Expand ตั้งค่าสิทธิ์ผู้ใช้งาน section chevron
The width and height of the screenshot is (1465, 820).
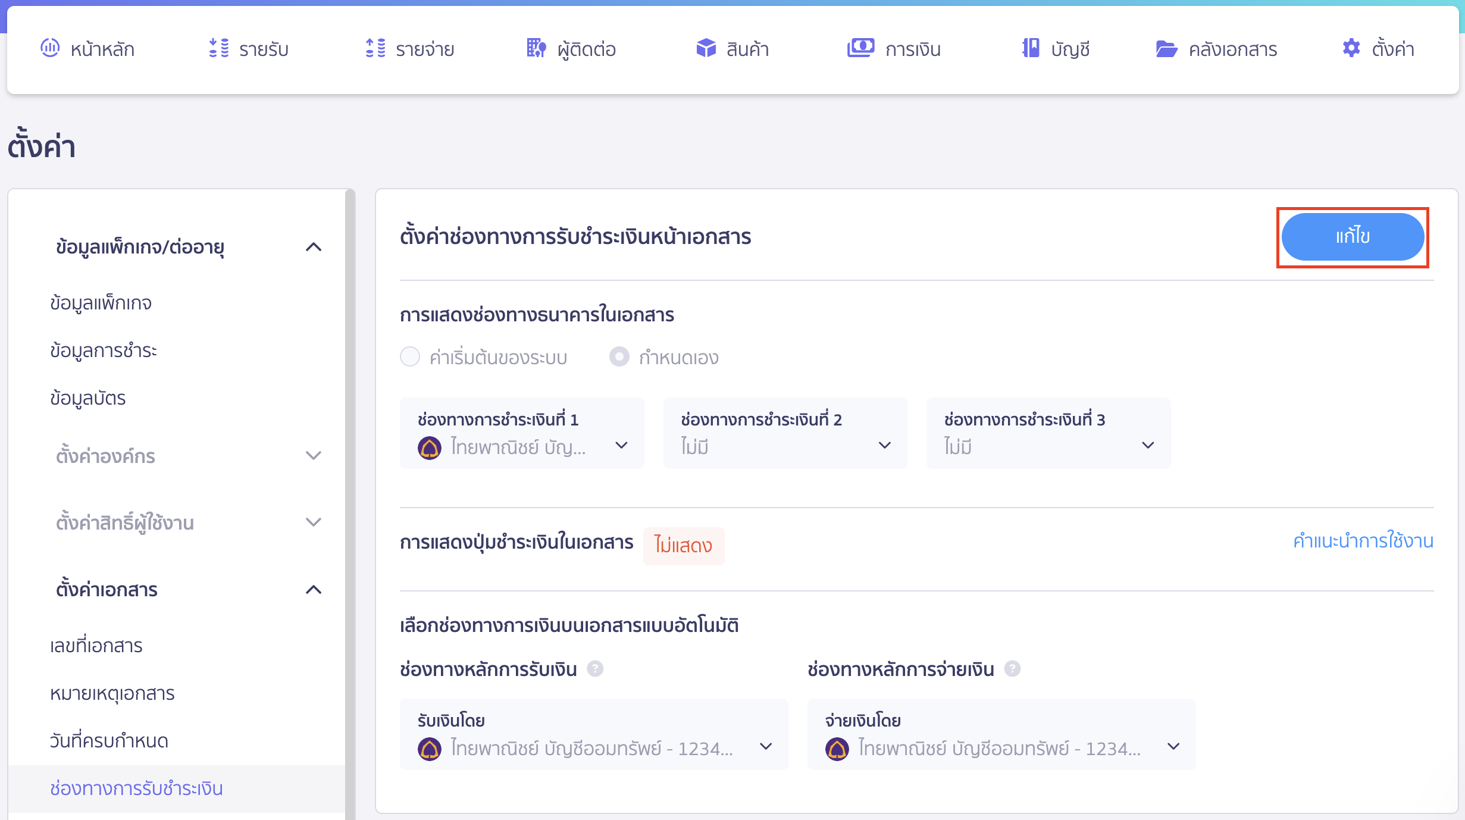coord(314,522)
